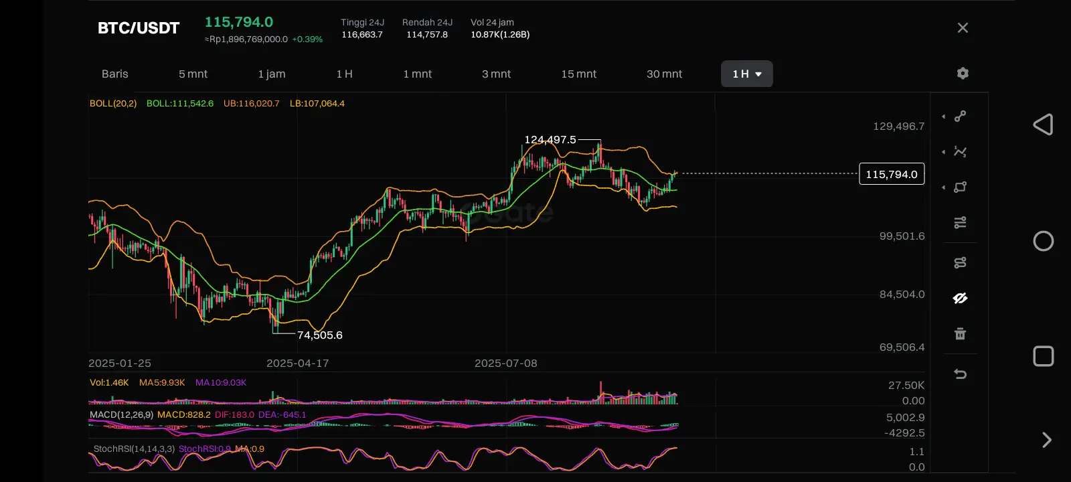This screenshot has height=482, width=1071.
Task: Open the sliders adjustment icon in drawing toolbar
Action: [960, 222]
